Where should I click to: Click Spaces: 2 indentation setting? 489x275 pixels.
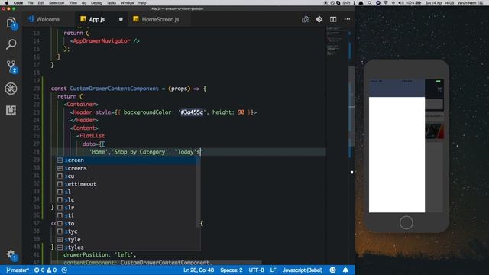point(231,270)
